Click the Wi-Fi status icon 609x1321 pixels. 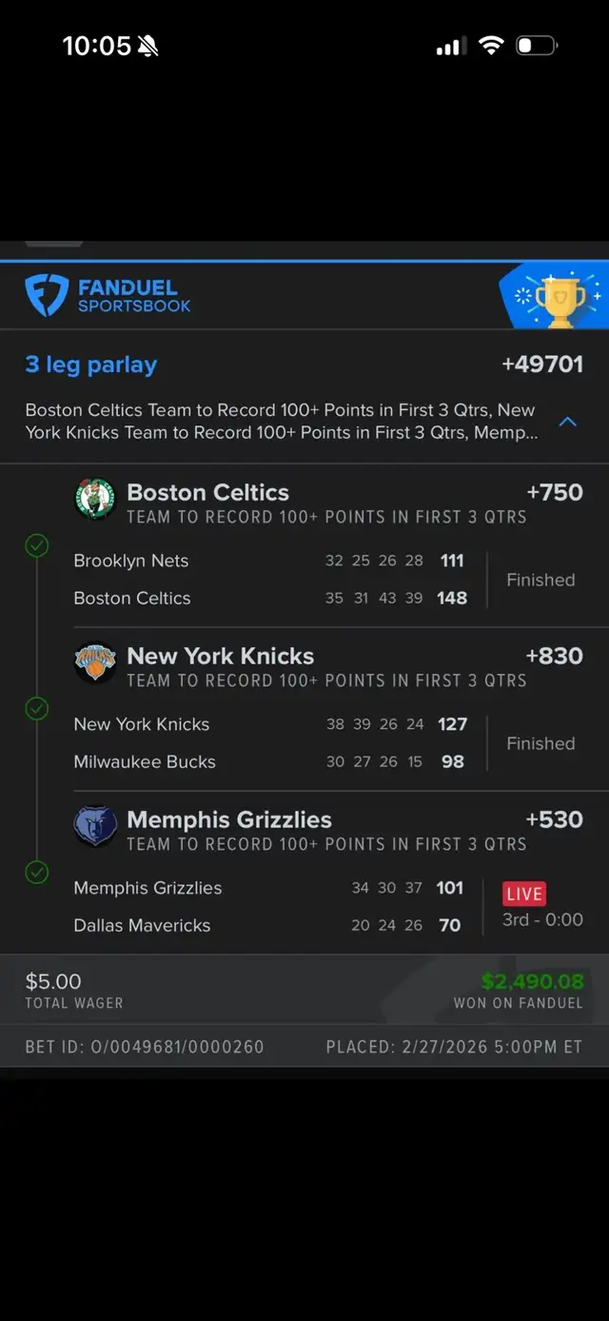click(491, 44)
